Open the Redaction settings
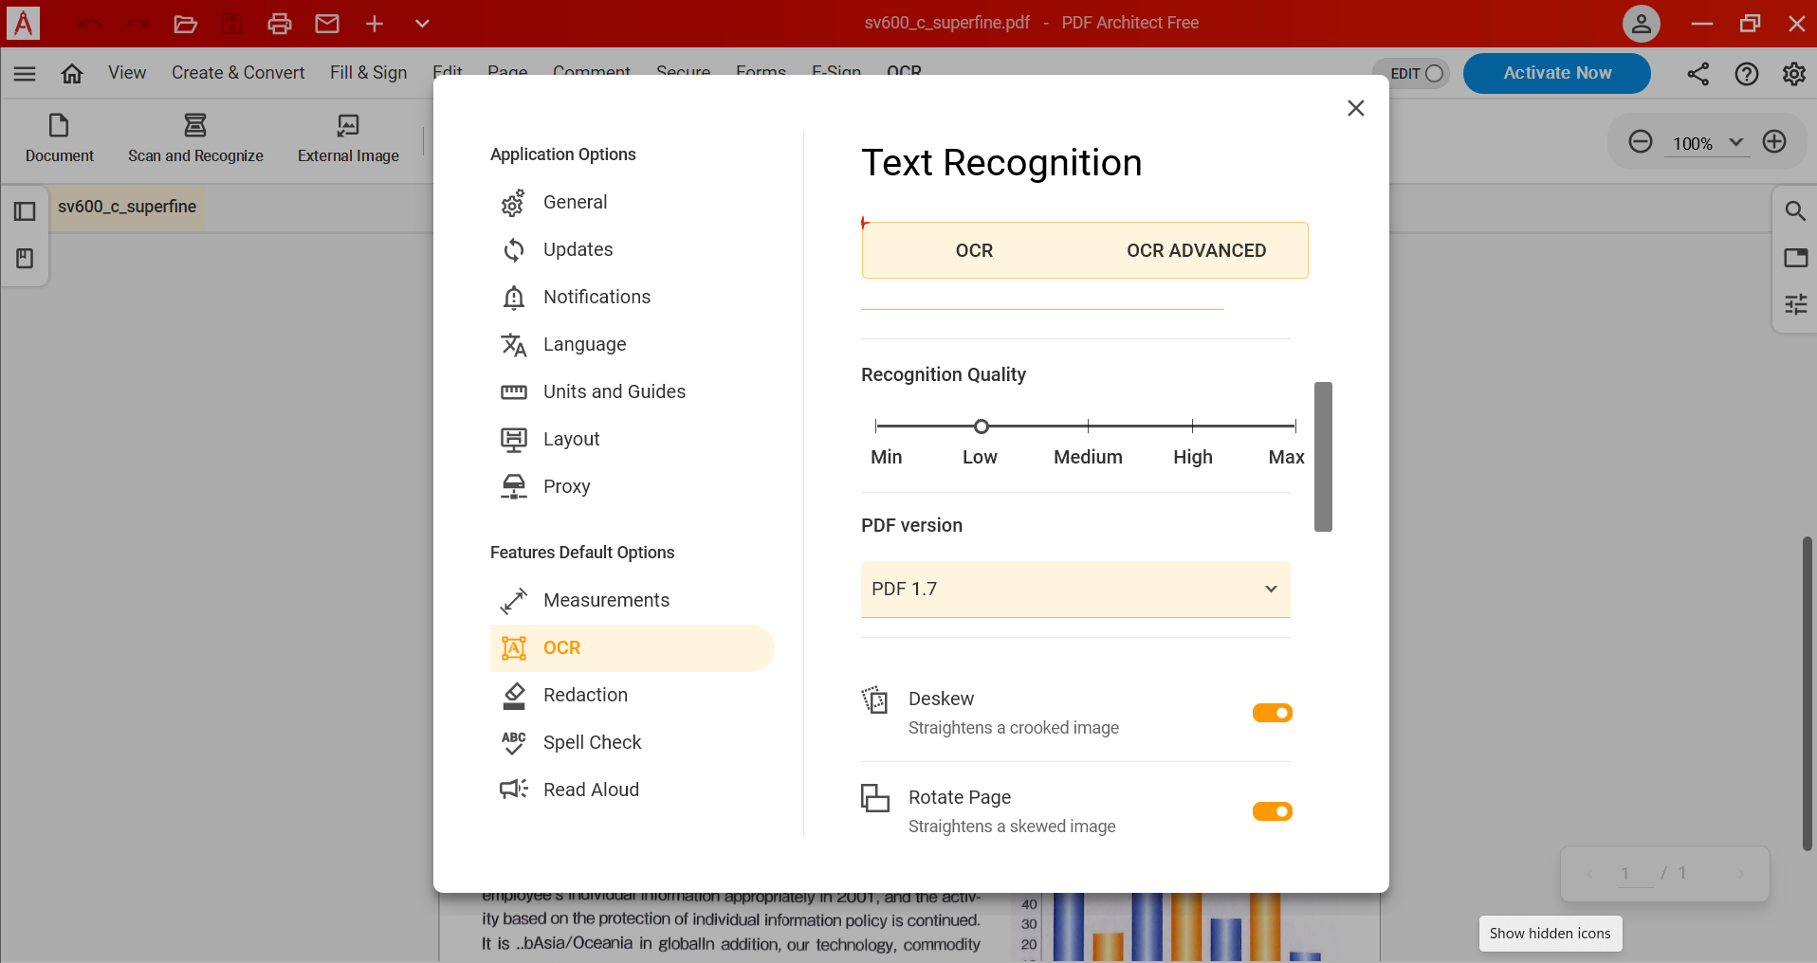The image size is (1817, 963). coord(584,695)
